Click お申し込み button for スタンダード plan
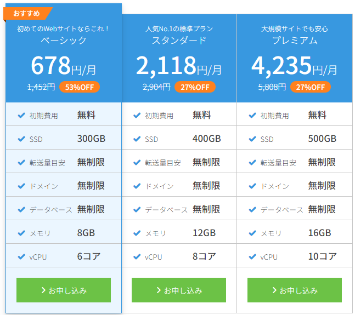The height and width of the screenshot is (315, 355). coord(179,290)
